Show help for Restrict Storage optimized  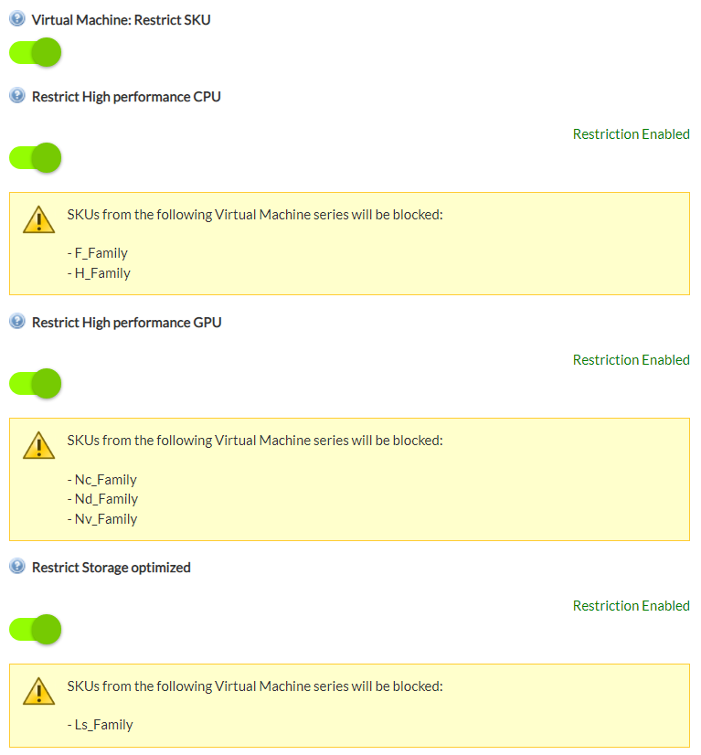(17, 567)
